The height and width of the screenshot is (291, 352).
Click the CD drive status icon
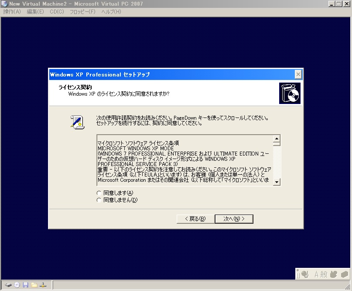pos(17,285)
